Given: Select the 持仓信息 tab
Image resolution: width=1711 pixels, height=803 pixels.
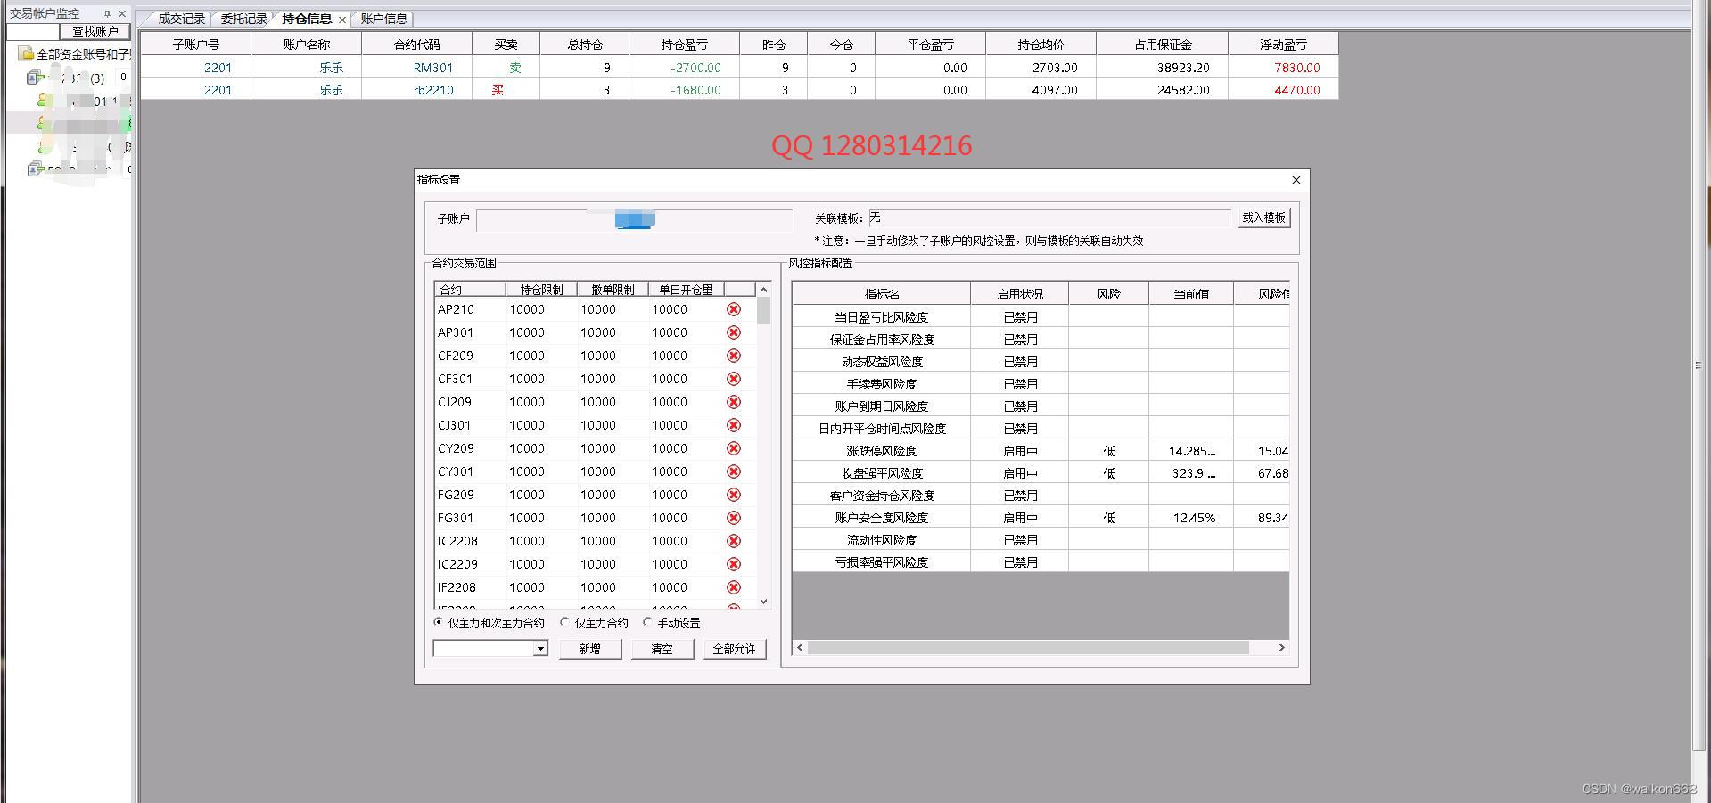Looking at the screenshot, I should (x=307, y=19).
